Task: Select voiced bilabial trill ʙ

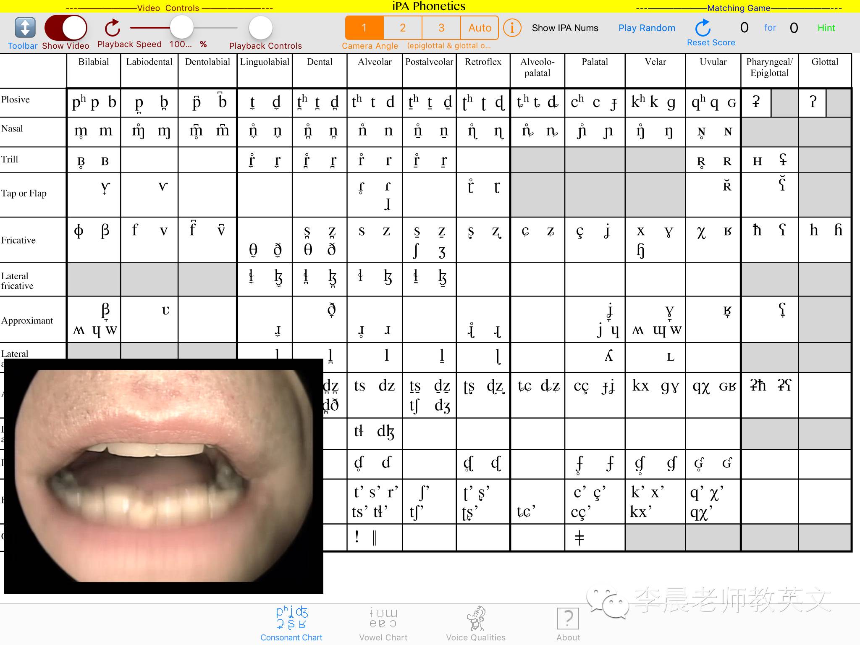Action: (x=105, y=161)
